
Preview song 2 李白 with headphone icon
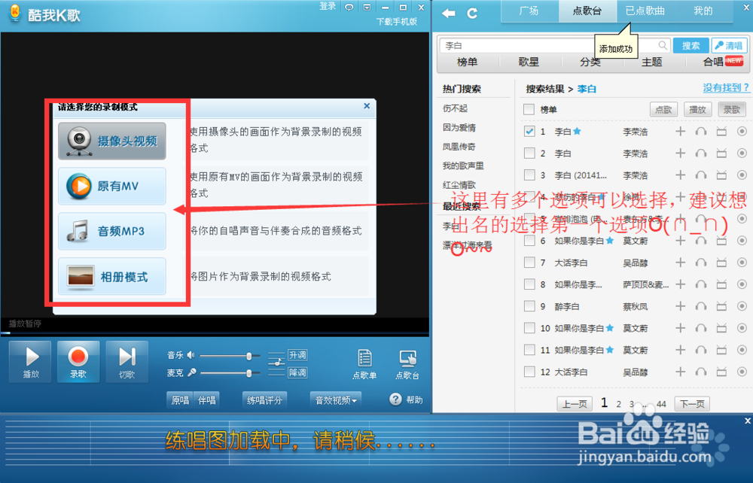coord(701,153)
